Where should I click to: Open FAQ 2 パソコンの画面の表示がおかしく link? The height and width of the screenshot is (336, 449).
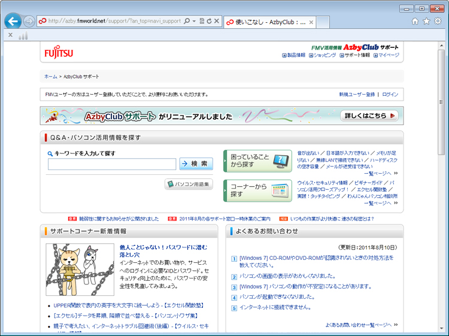[x=287, y=276]
